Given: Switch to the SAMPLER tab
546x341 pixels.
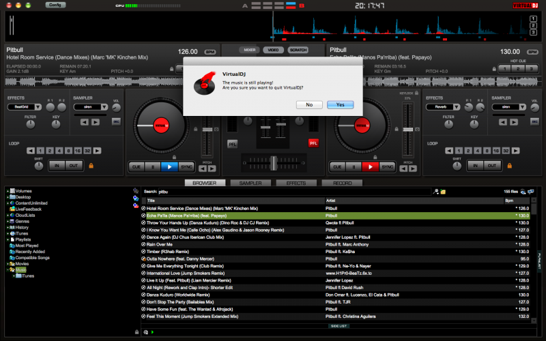Looking at the screenshot, I should click(x=246, y=183).
